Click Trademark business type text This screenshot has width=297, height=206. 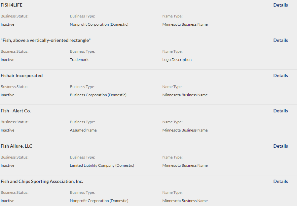click(79, 60)
